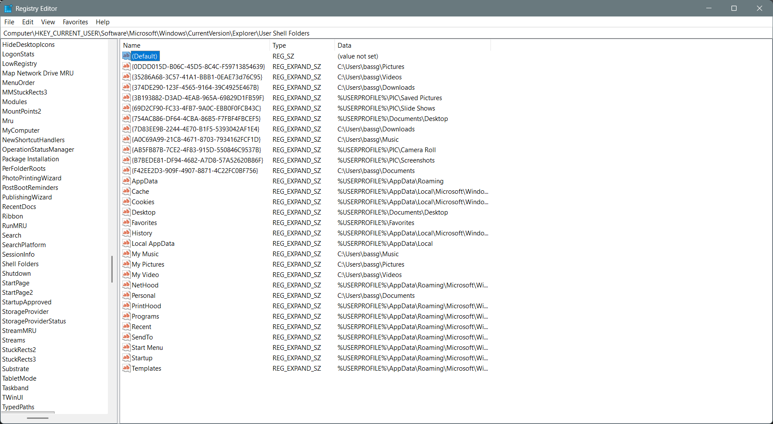This screenshot has width=773, height=424.
Task: Click the icon beside Cache entry
Action: click(126, 191)
